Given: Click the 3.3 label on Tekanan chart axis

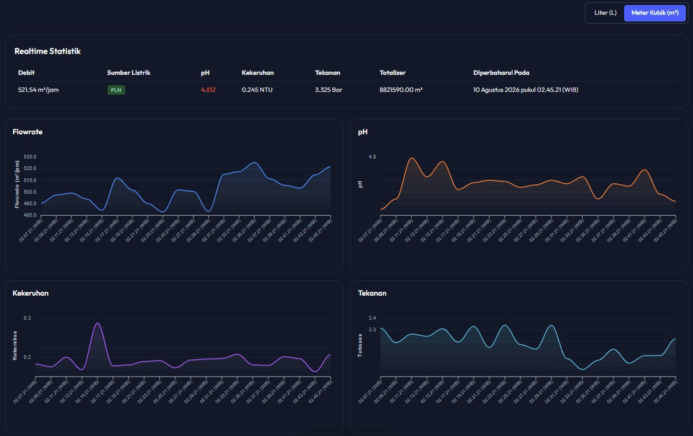Looking at the screenshot, I should pos(372,329).
